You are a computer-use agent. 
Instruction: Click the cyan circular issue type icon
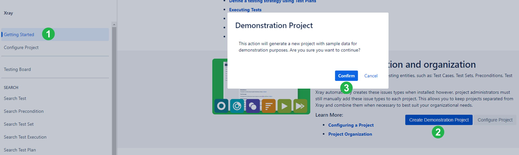pos(237,106)
